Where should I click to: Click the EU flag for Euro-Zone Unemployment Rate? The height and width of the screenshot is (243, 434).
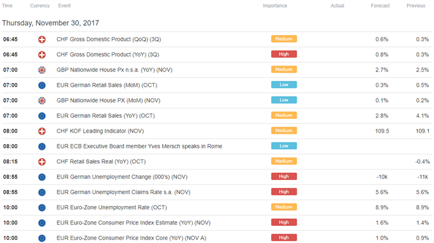coord(41,208)
